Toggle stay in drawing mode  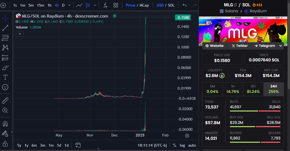coord(5,133)
